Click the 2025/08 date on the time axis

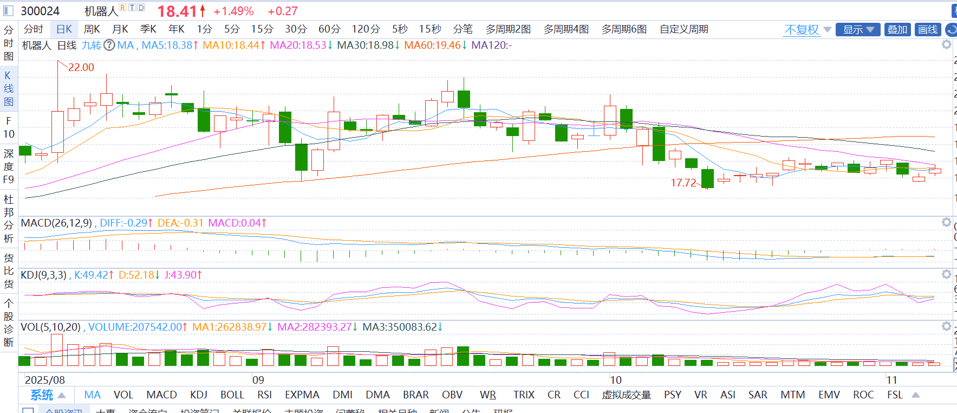tap(45, 380)
